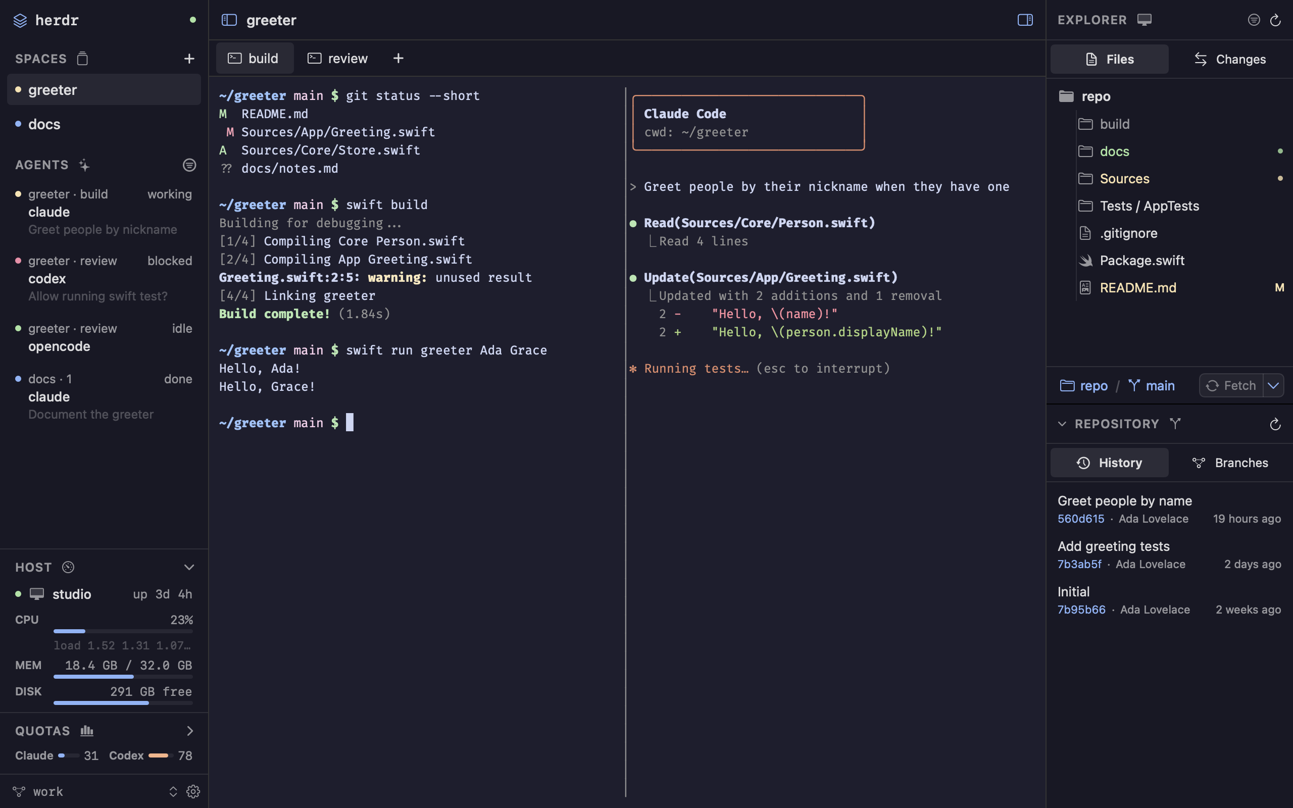1293x808 pixels.
Task: Click the branch icon beside REPOSITORY
Action: click(1175, 424)
